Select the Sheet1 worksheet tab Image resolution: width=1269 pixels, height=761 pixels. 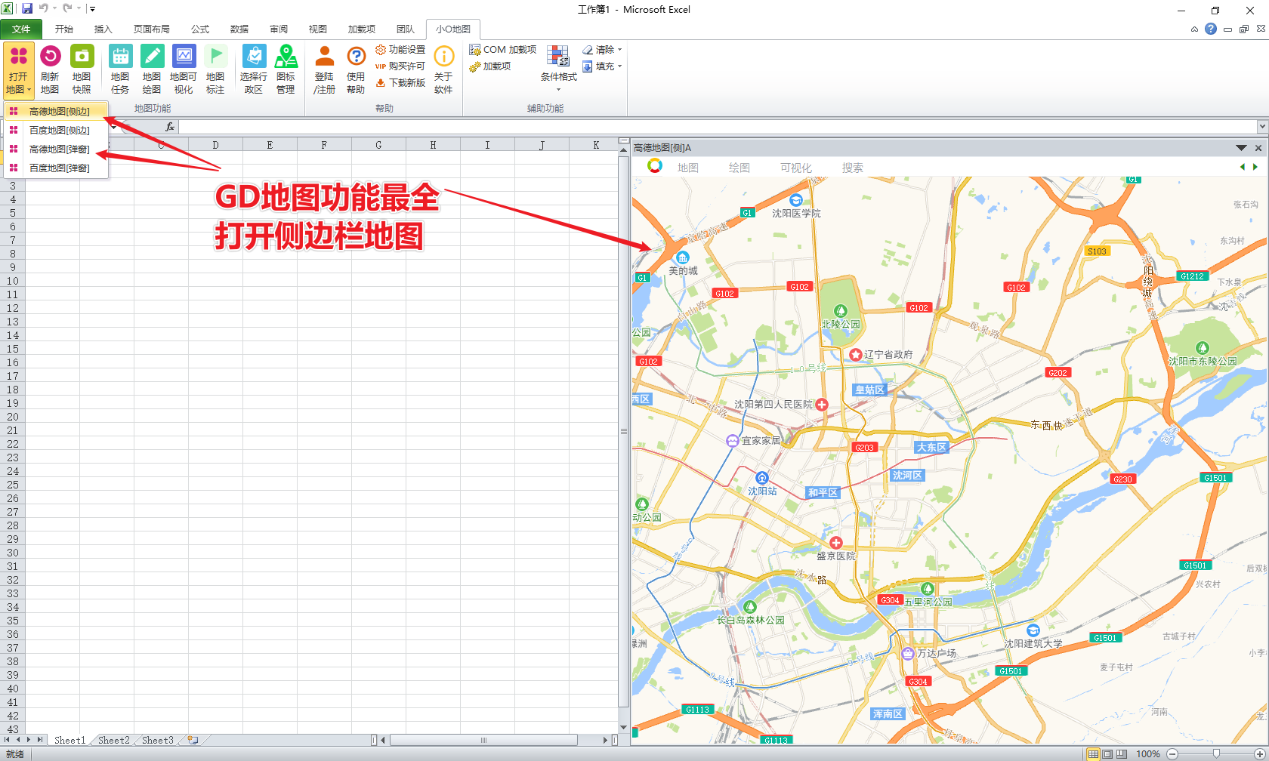click(x=69, y=740)
